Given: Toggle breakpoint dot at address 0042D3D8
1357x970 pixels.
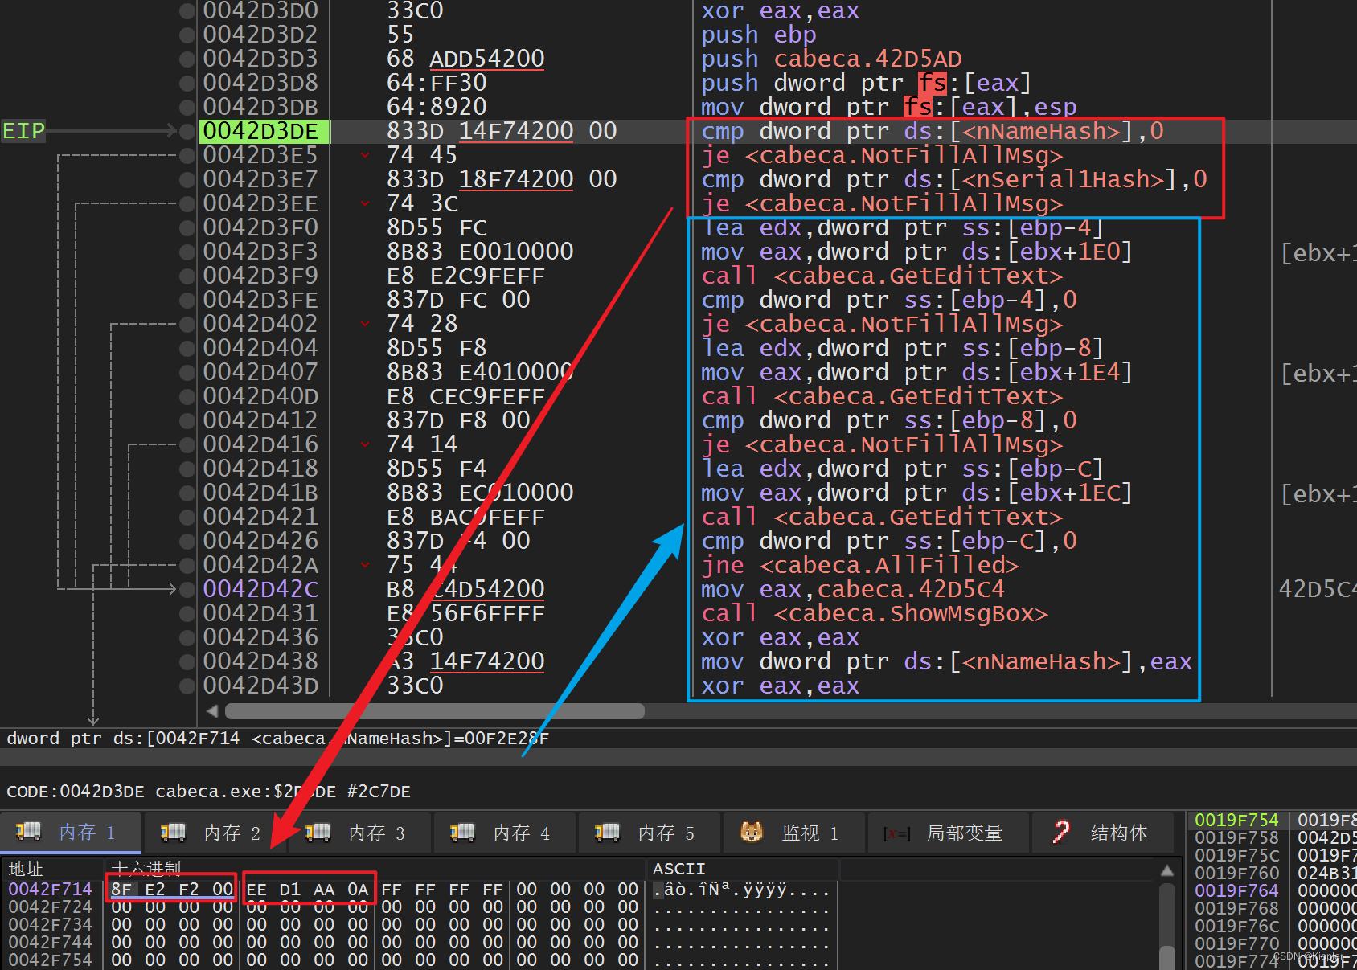Looking at the screenshot, I should pyautogui.click(x=187, y=84).
